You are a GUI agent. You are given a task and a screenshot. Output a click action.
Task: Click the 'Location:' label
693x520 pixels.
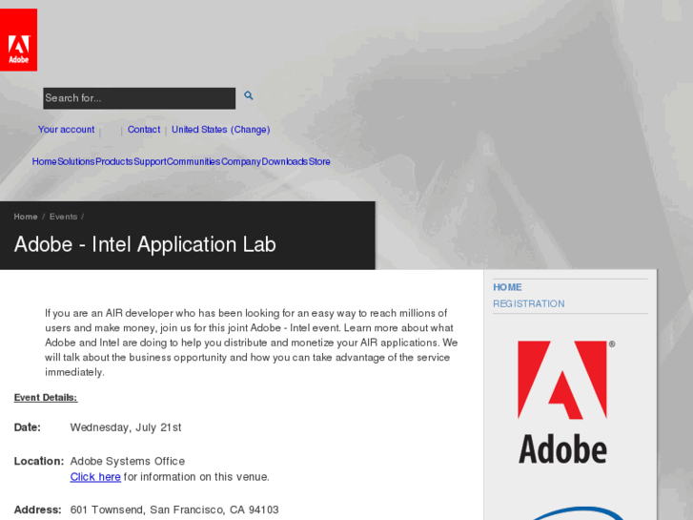(39, 461)
